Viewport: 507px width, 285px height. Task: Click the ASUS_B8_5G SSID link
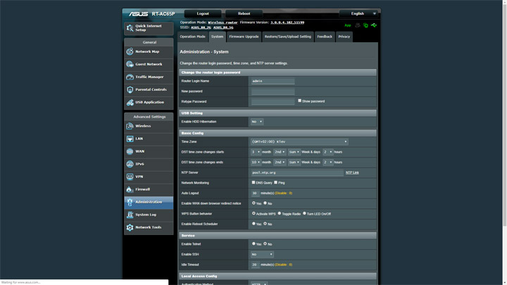(x=223, y=27)
